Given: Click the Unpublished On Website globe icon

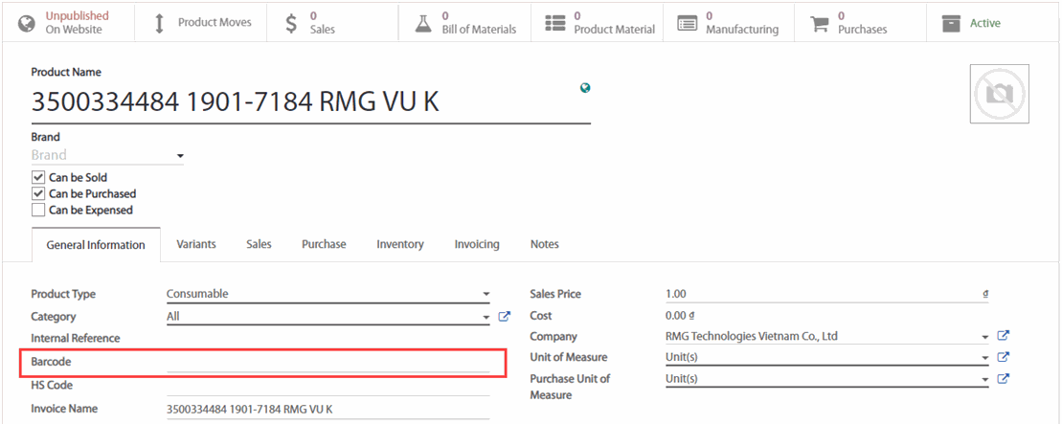Looking at the screenshot, I should click(x=27, y=23).
